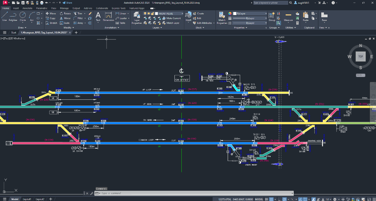Click the object color wheel icon
This screenshot has width=376, height=201.
click(x=230, y=14)
